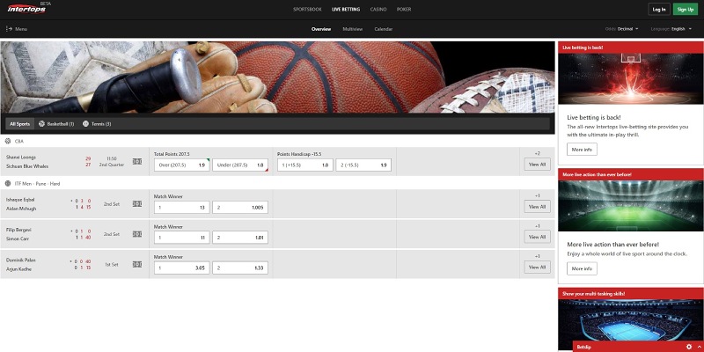Filter by Basketball (1) tab
This screenshot has width=704, height=352.
(x=57, y=124)
